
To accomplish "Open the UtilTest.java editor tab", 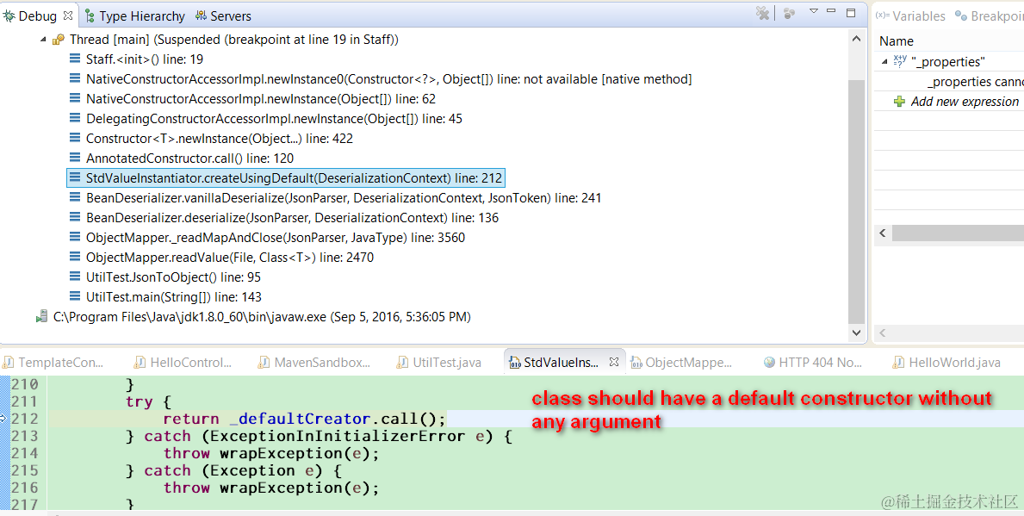I will click(439, 363).
